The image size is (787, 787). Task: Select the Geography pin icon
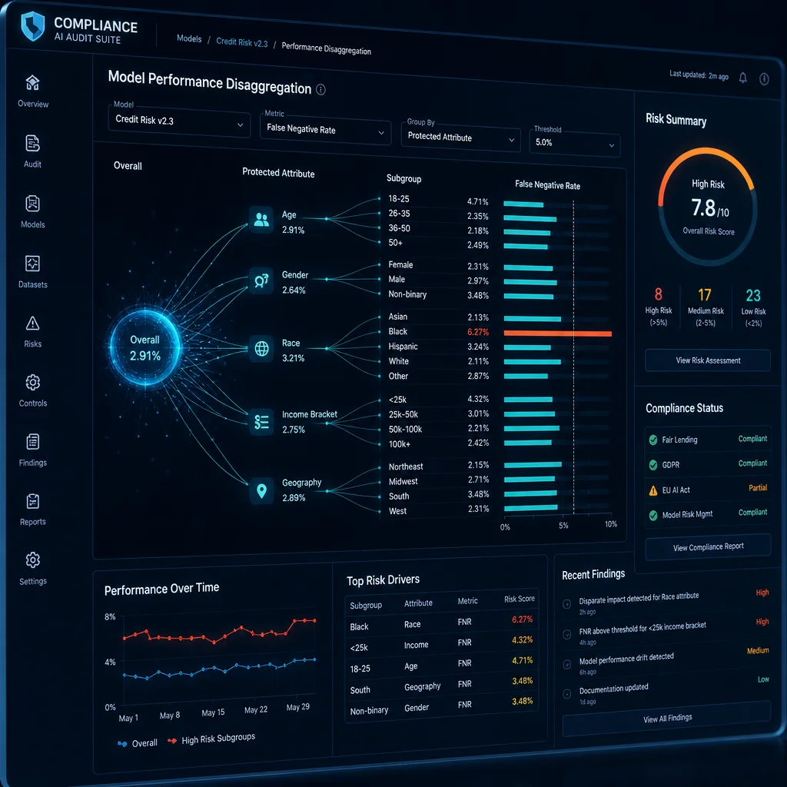pos(261,490)
